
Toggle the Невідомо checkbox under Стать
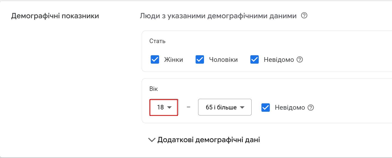(255, 60)
